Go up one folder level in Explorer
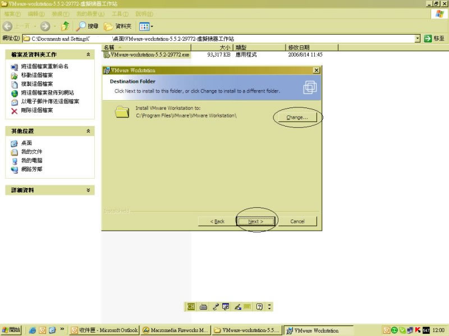Viewport: 449px width, 336px height. click(x=65, y=26)
